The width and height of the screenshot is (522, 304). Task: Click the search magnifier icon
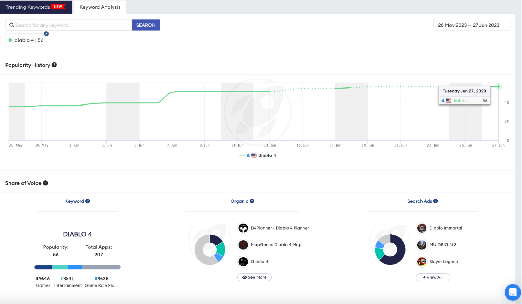tap(11, 25)
